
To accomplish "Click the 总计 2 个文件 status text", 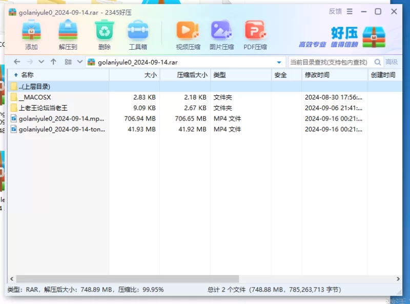I will tap(227, 290).
